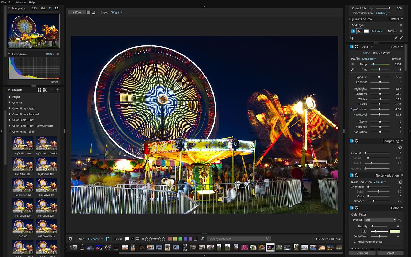
Task: Click the red color label filter swatch
Action: (x=170, y=239)
